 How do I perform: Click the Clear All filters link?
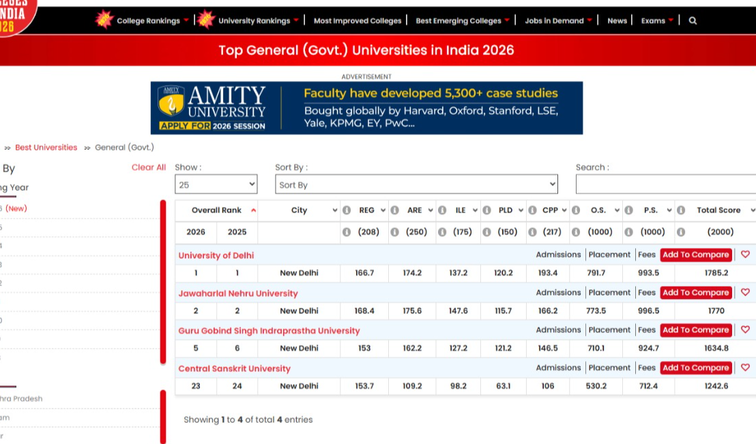(x=149, y=168)
